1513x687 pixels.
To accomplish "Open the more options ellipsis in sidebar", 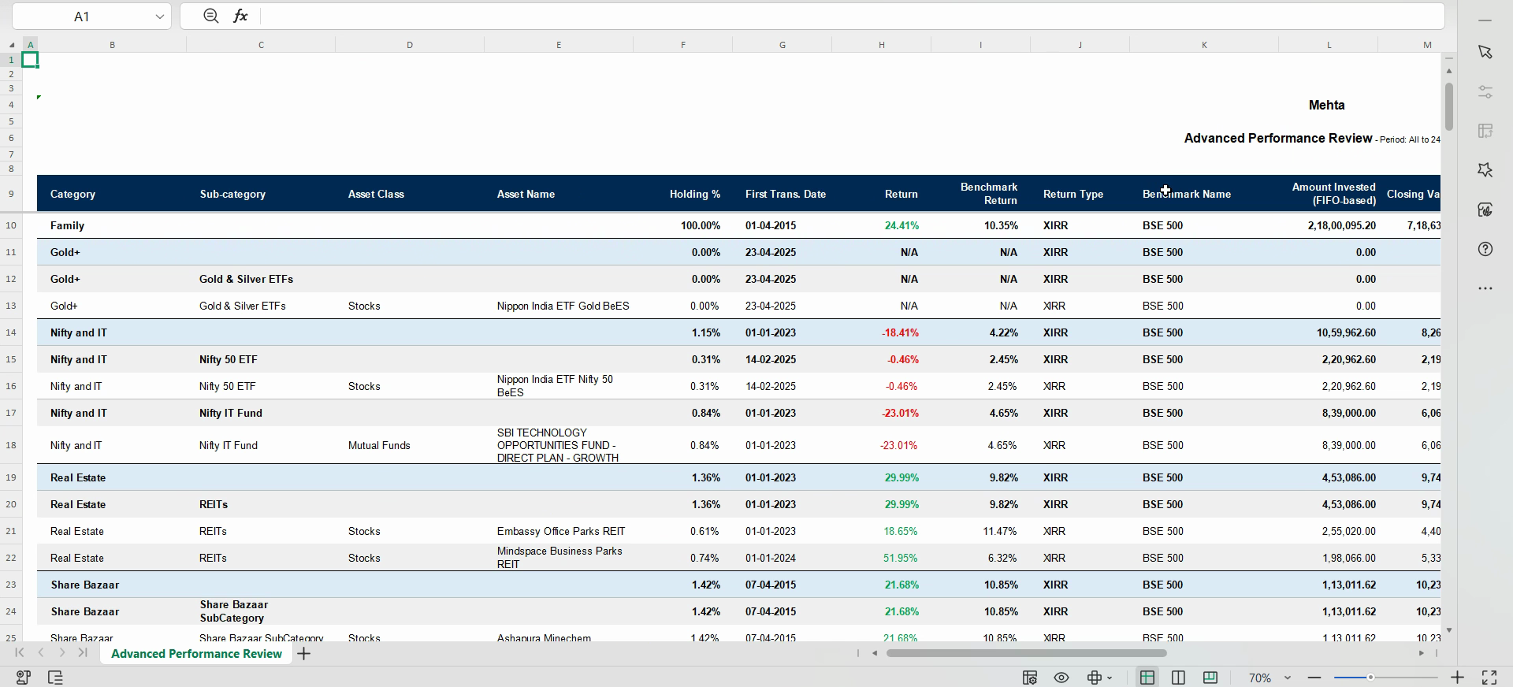I will pyautogui.click(x=1485, y=288).
